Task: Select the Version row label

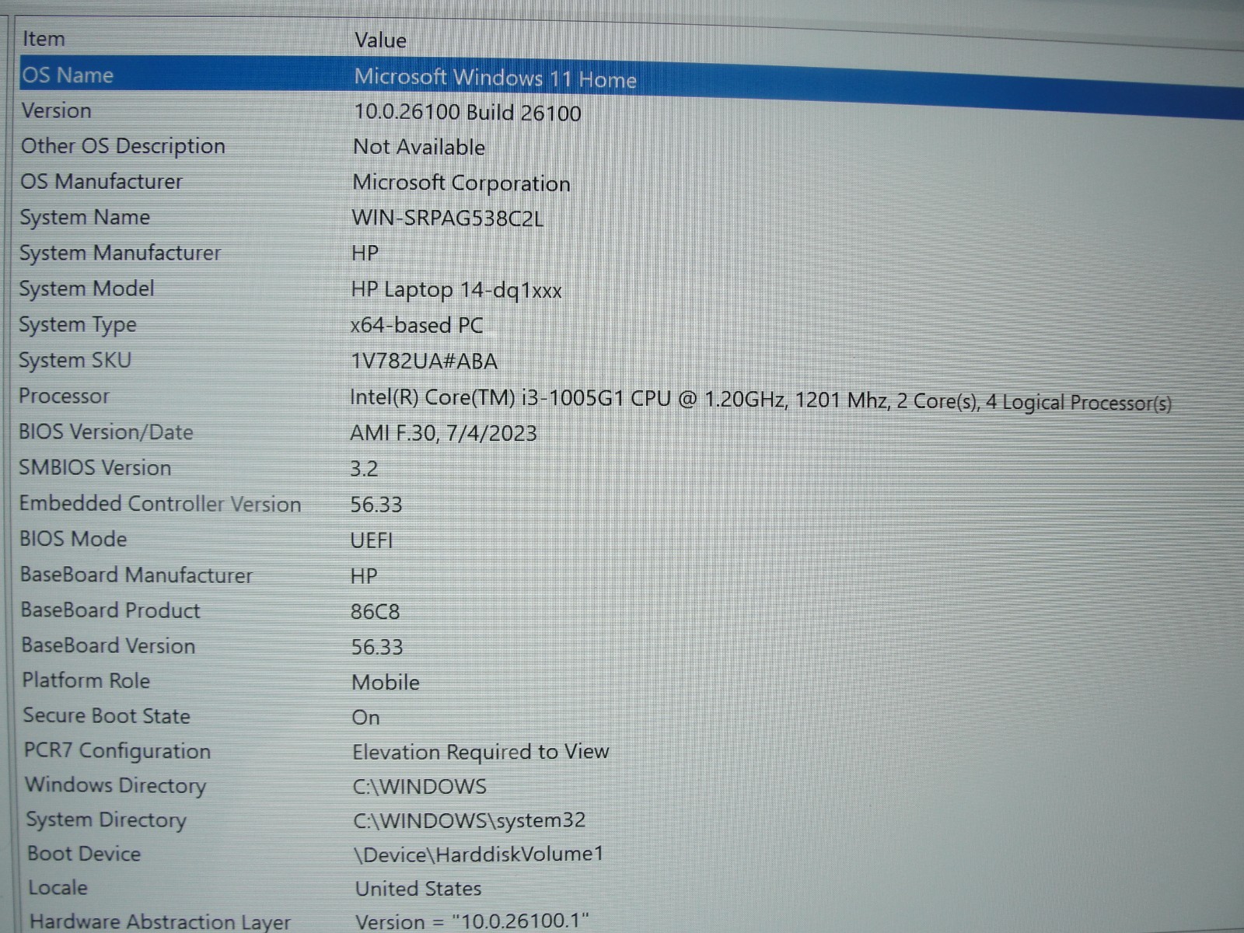Action: 57,111
